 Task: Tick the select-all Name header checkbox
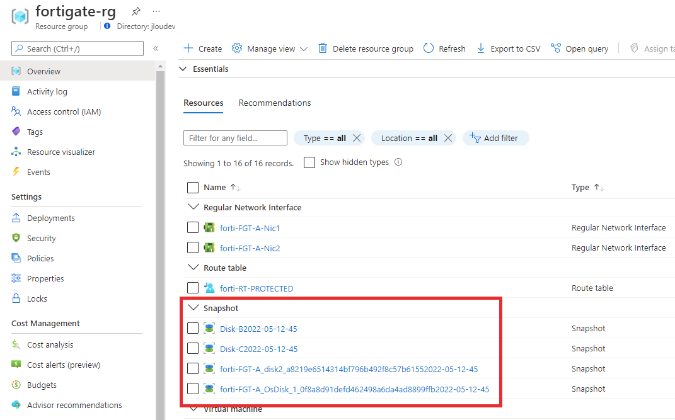click(193, 188)
